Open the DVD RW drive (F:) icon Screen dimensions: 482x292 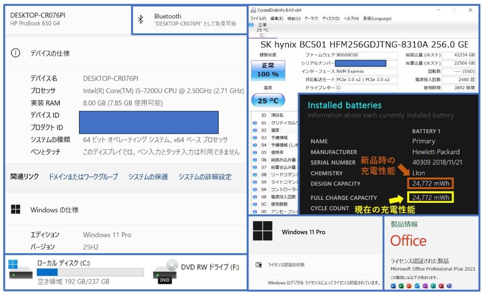tap(166, 271)
